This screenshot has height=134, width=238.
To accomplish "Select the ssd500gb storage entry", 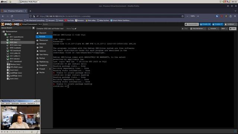I will point(16,76).
